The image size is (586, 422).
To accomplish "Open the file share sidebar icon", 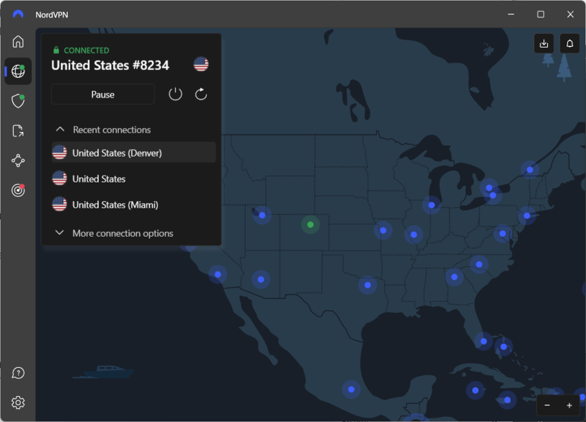I will point(18,131).
